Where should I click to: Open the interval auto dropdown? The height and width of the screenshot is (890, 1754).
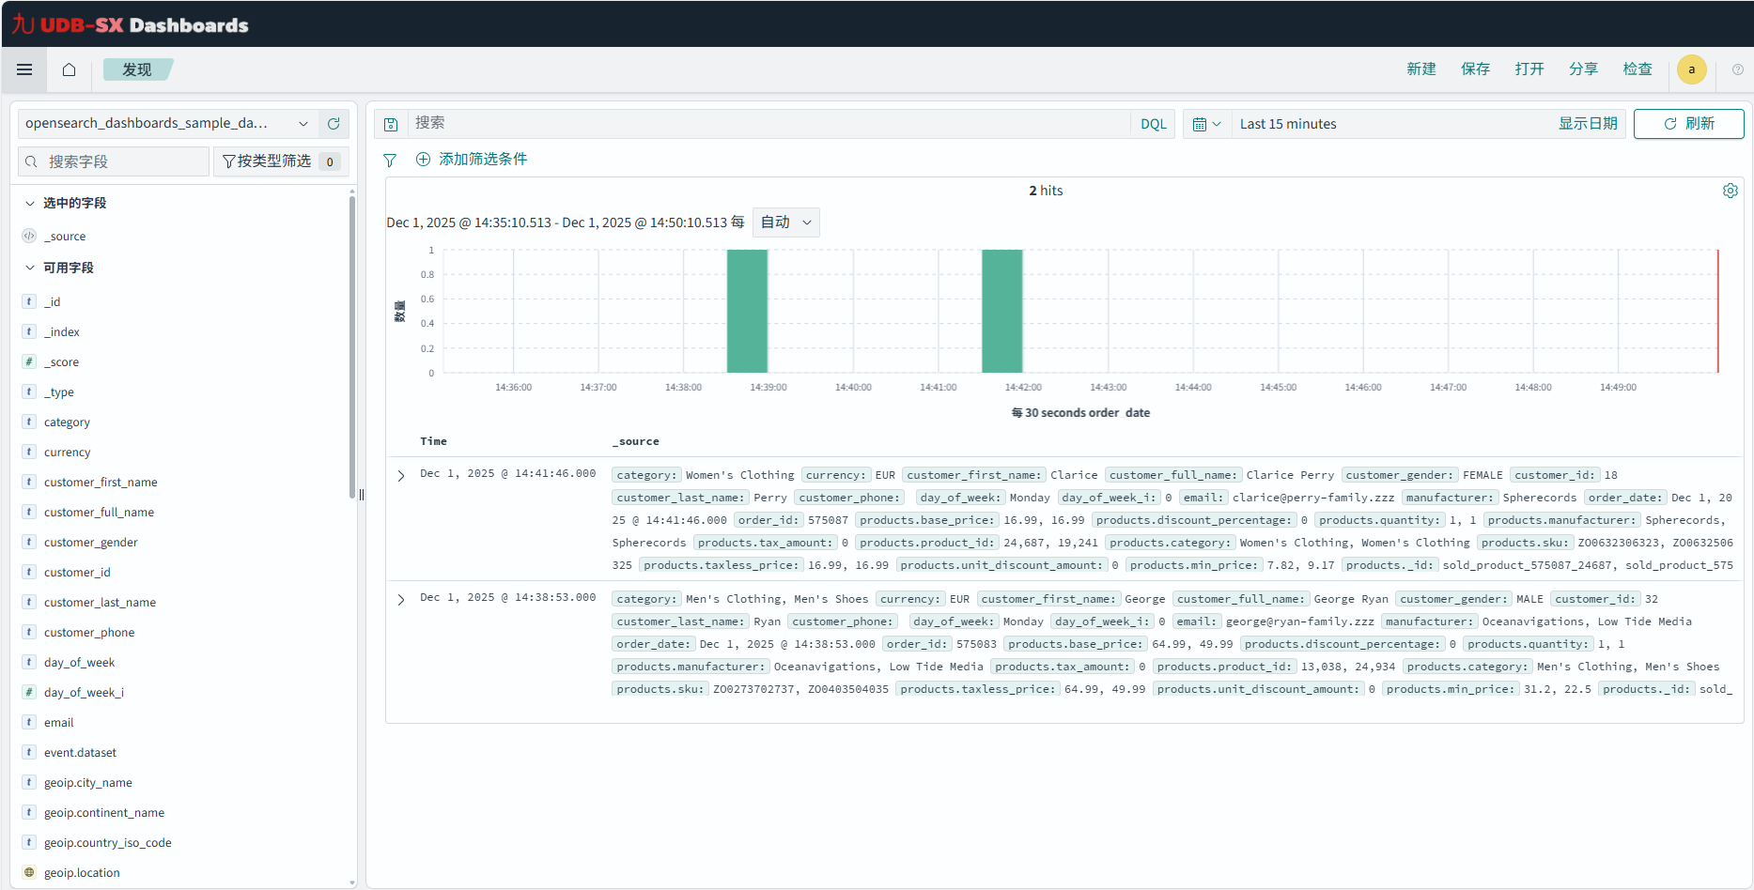click(x=786, y=222)
